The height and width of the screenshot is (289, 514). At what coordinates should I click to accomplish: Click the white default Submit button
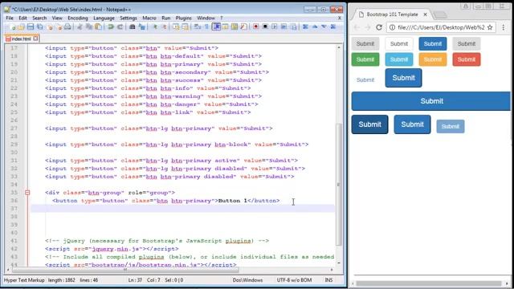pos(399,44)
